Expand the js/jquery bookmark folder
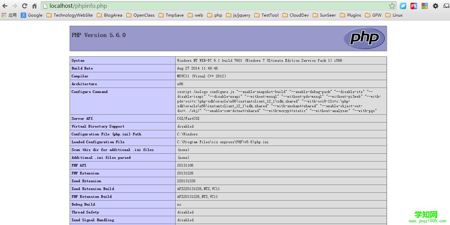450x225 pixels. click(x=238, y=15)
